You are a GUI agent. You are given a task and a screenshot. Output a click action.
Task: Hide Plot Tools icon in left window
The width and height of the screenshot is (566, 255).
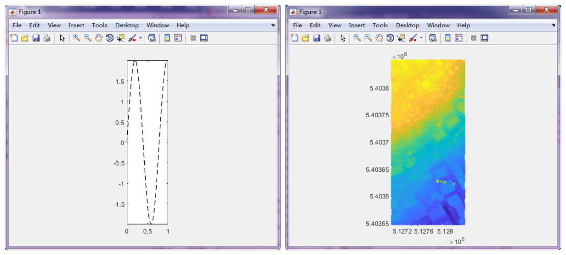[193, 38]
